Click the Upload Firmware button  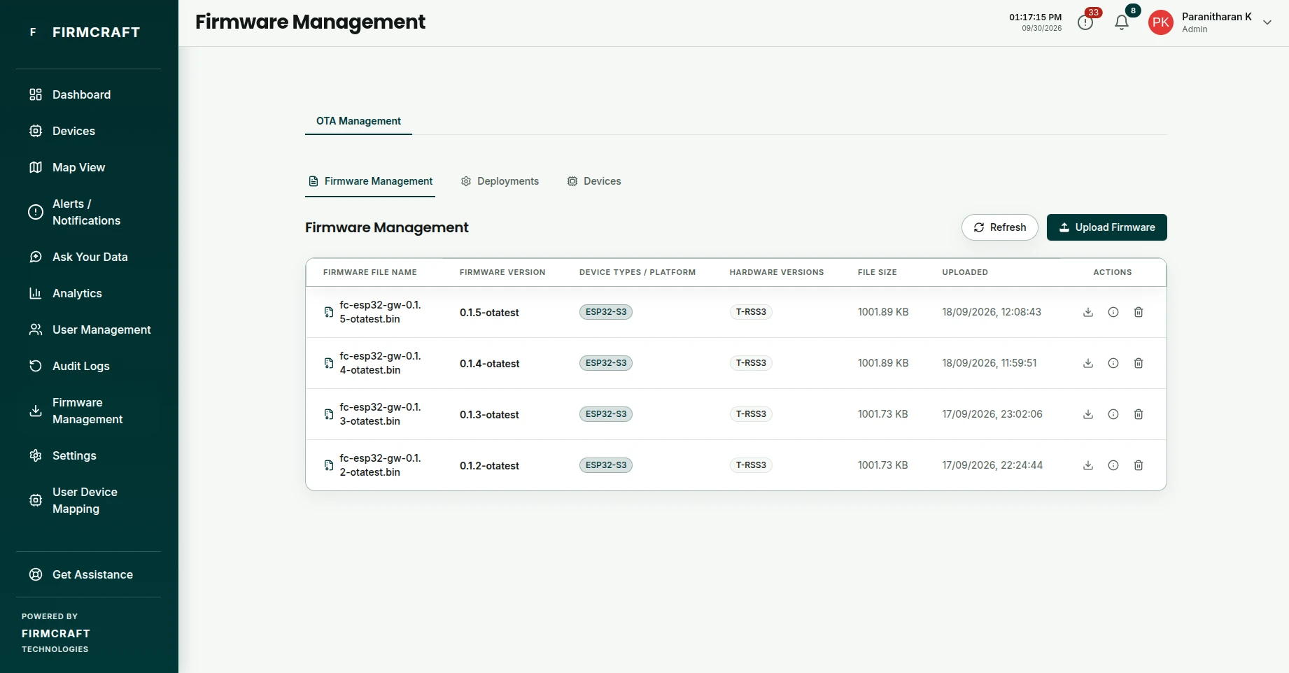[x=1107, y=227]
